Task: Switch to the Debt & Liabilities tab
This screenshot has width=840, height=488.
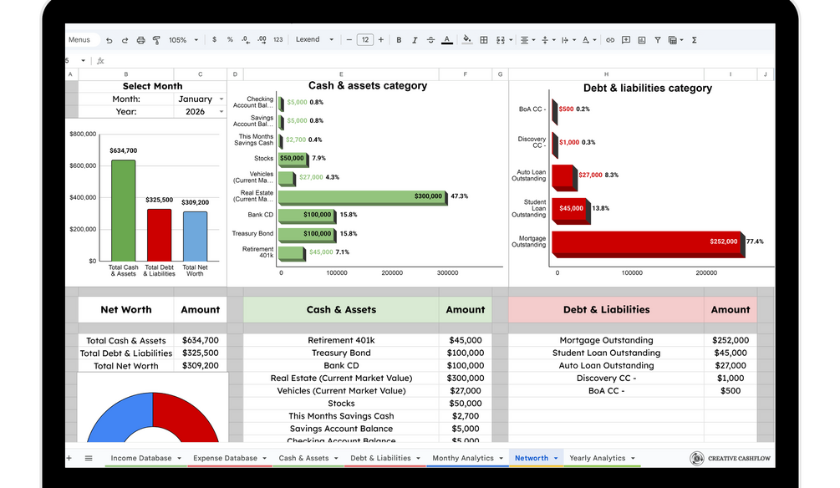Action: coord(380,458)
